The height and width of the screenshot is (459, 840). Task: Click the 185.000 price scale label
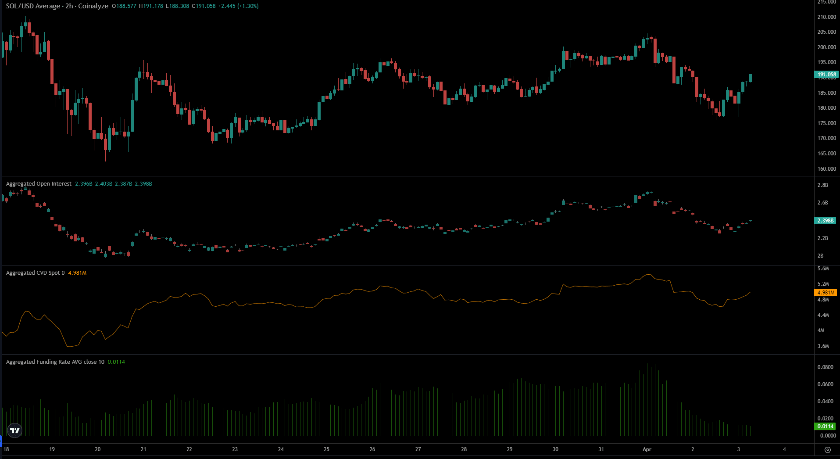point(826,93)
